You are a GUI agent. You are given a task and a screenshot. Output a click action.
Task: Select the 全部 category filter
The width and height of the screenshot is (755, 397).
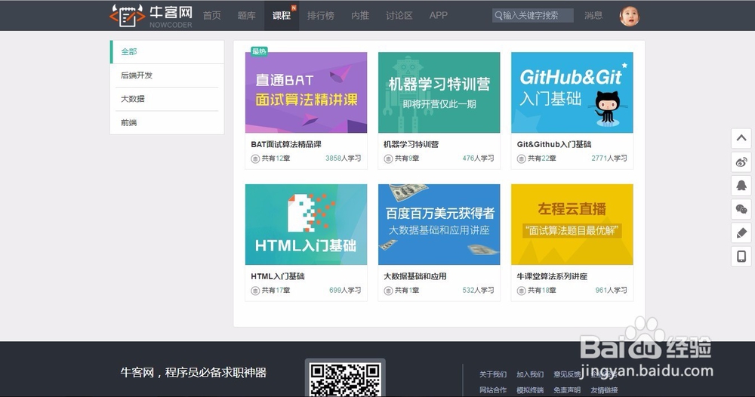tap(167, 52)
